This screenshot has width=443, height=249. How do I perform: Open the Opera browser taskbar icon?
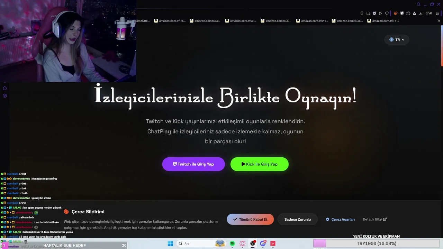pos(242,243)
